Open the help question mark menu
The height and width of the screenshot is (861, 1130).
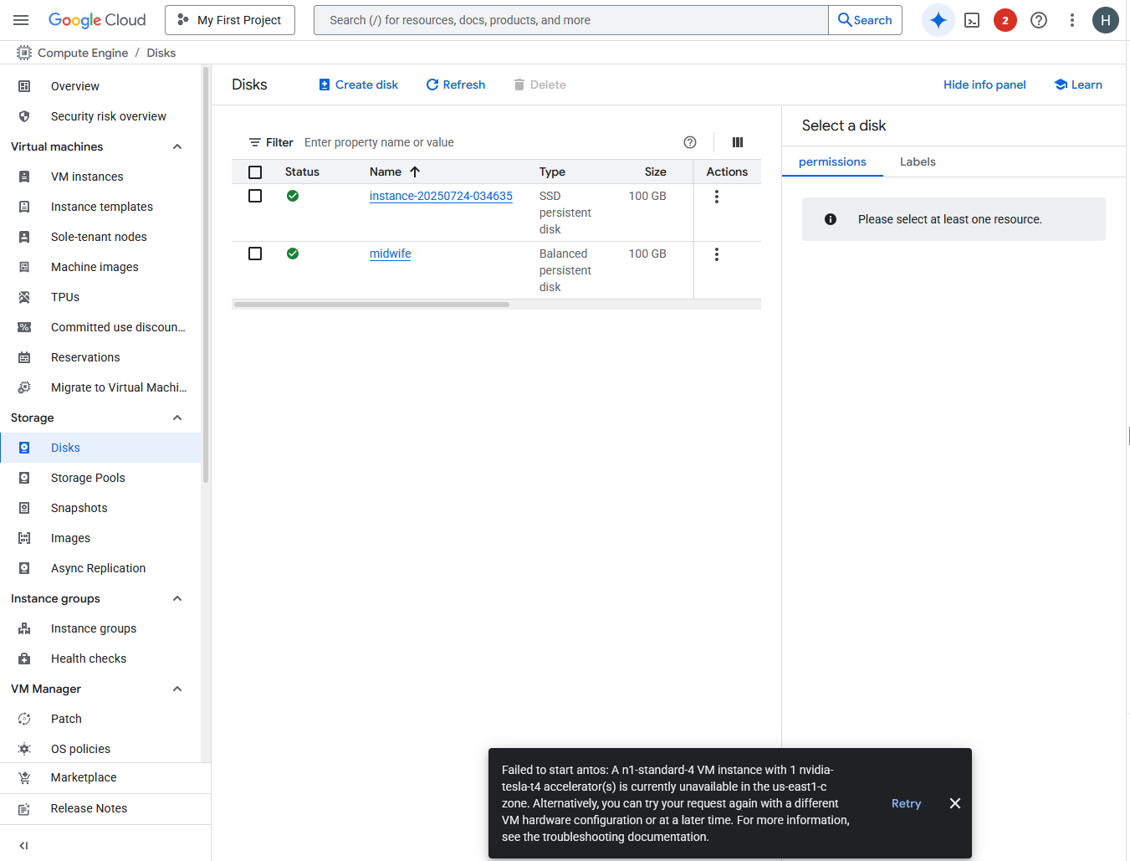coord(1039,20)
